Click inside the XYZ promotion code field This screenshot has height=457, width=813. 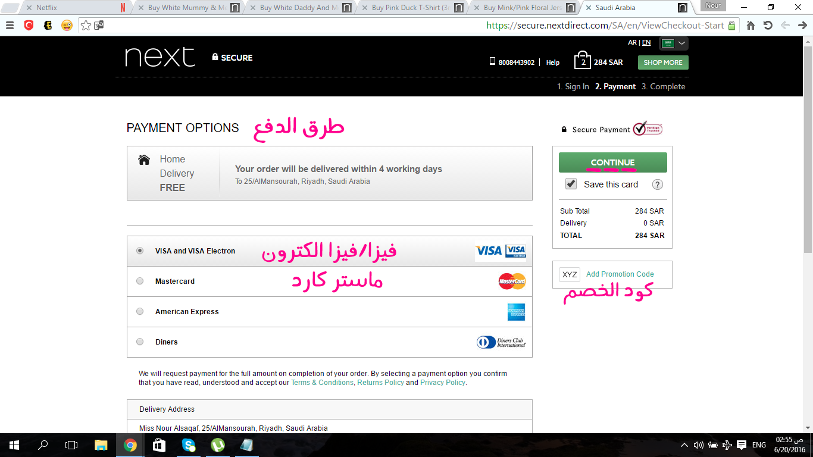570,274
